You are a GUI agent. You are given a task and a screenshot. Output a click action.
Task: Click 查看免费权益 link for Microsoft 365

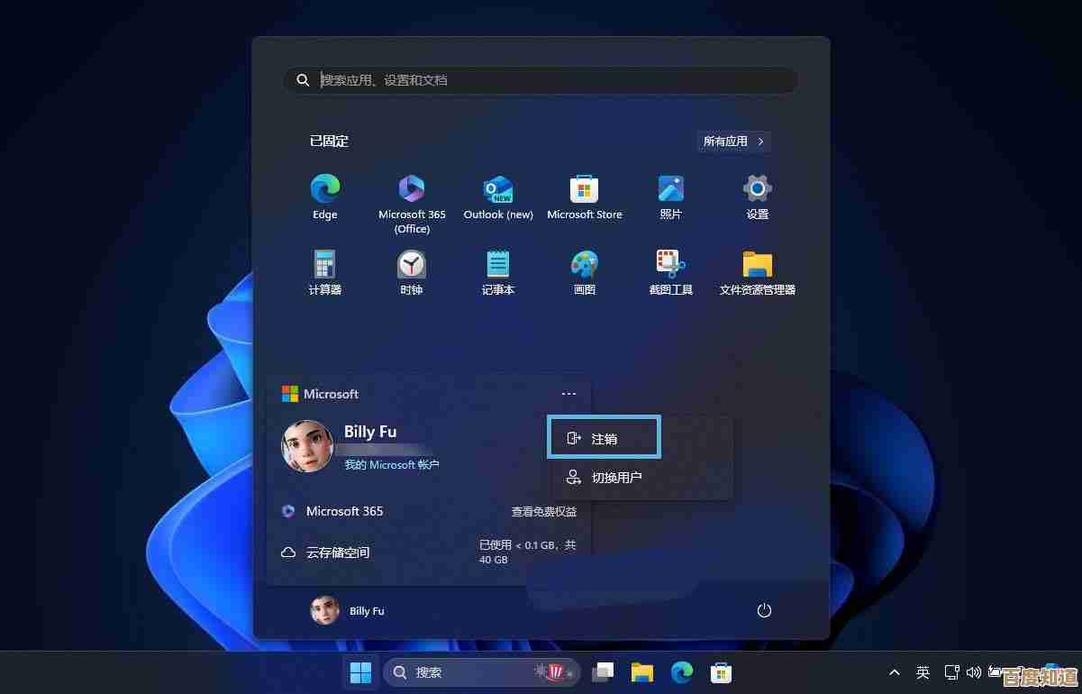544,511
